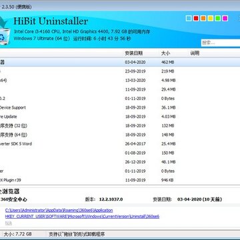
Task: Pick the green theme color swatch
Action: pyautogui.click(x=218, y=19)
